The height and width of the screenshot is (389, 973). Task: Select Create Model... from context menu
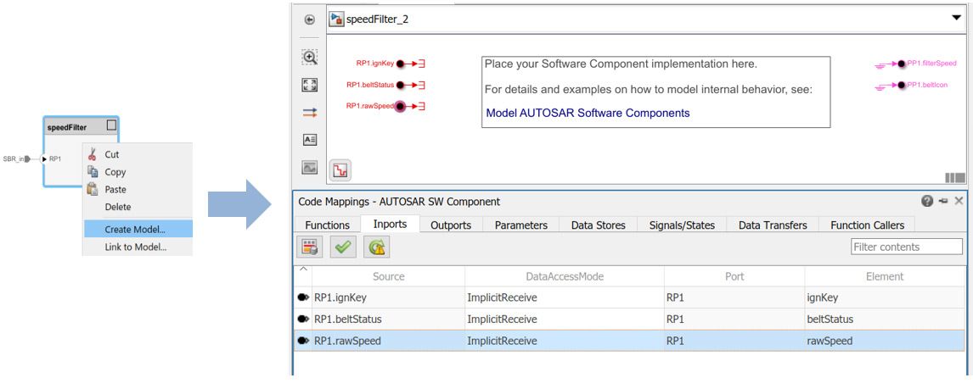(x=135, y=229)
